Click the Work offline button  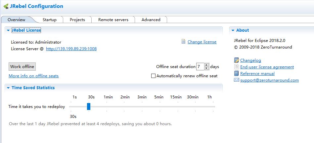point(22,67)
